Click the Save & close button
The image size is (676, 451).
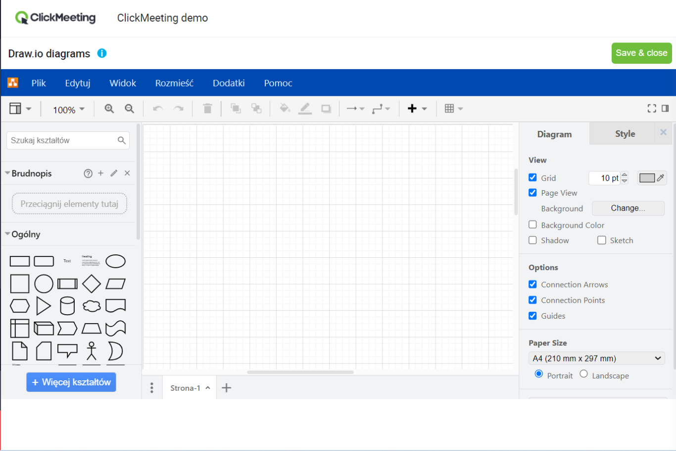[x=641, y=53]
